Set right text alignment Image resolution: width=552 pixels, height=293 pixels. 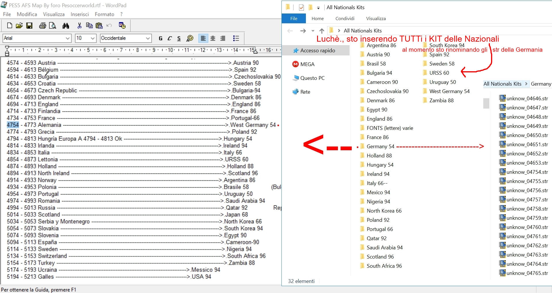(223, 38)
